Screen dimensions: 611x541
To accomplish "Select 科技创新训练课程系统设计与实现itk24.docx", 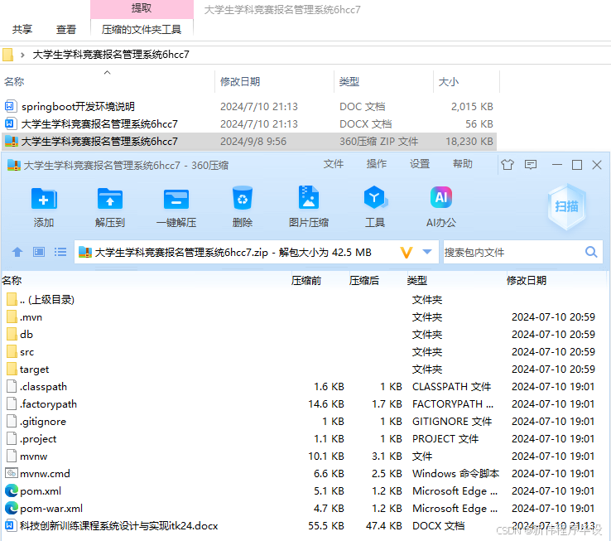I will pyautogui.click(x=304, y=526).
